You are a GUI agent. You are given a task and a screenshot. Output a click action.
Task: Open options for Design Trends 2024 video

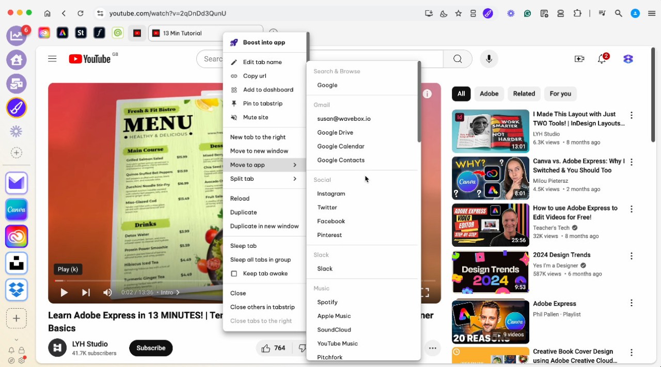[x=631, y=256]
